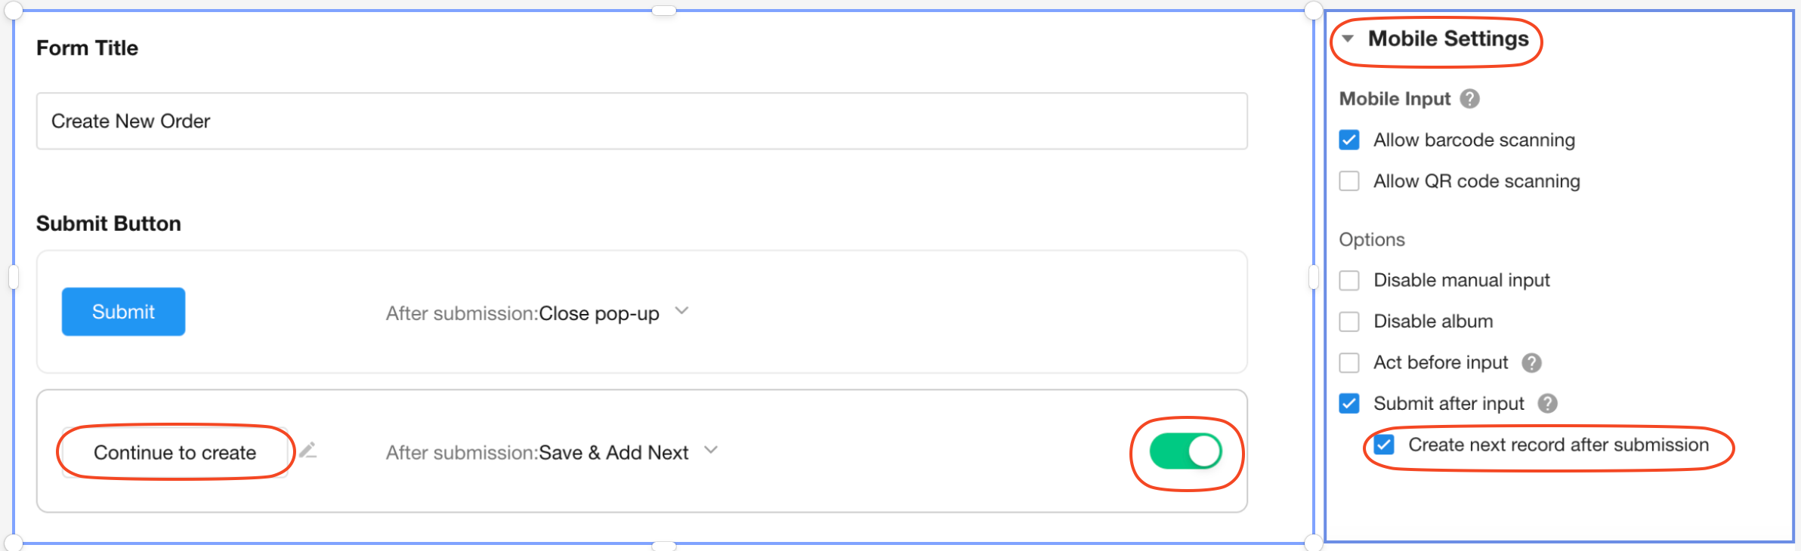This screenshot has height=551, width=1801.
Task: Enable Allow QR code scanning
Action: [1349, 181]
